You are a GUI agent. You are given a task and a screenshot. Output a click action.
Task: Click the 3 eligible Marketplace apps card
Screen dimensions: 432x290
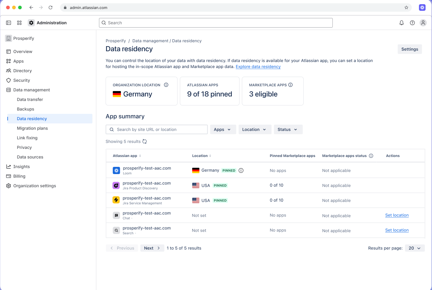[273, 91]
